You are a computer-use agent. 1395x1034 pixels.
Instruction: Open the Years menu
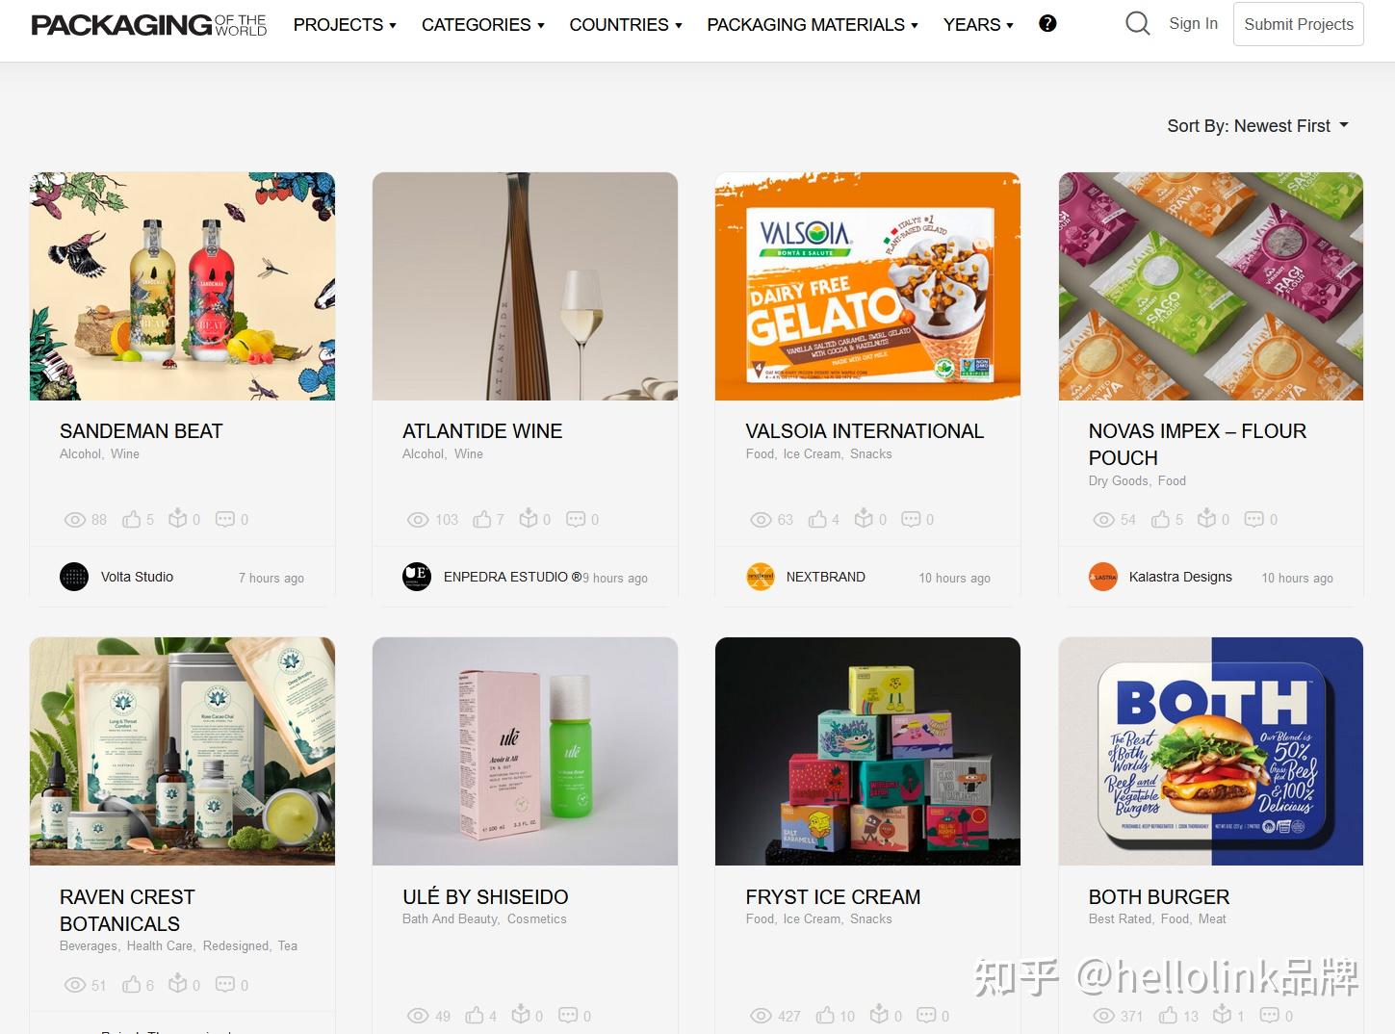click(x=978, y=25)
